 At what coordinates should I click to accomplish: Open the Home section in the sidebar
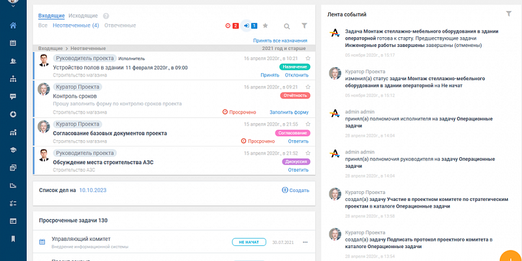click(13, 25)
